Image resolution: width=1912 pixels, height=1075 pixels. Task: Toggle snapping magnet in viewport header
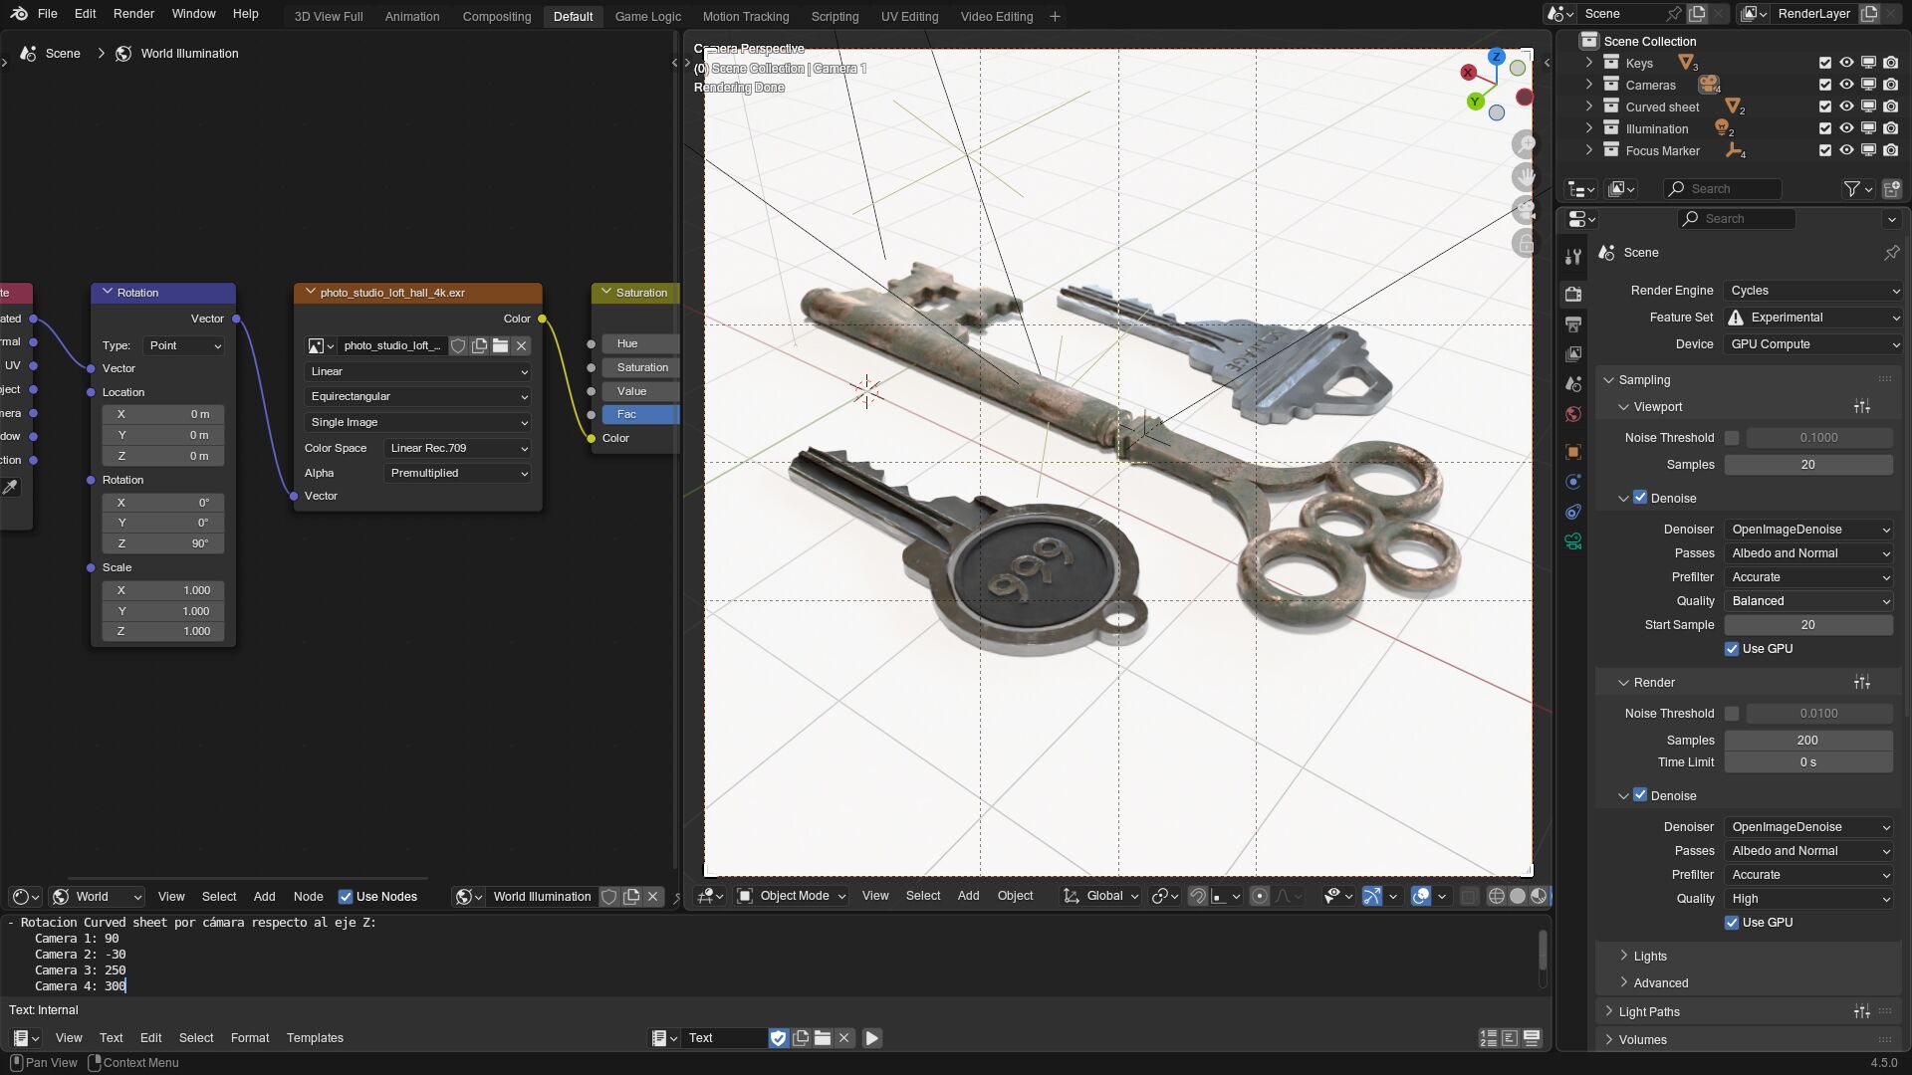tap(1198, 896)
